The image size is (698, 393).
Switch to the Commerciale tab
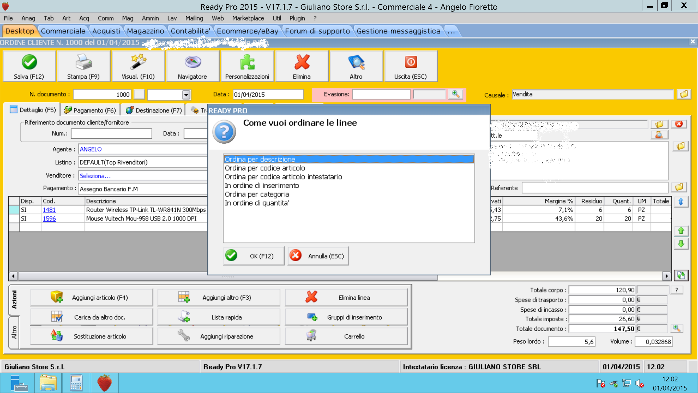point(63,31)
